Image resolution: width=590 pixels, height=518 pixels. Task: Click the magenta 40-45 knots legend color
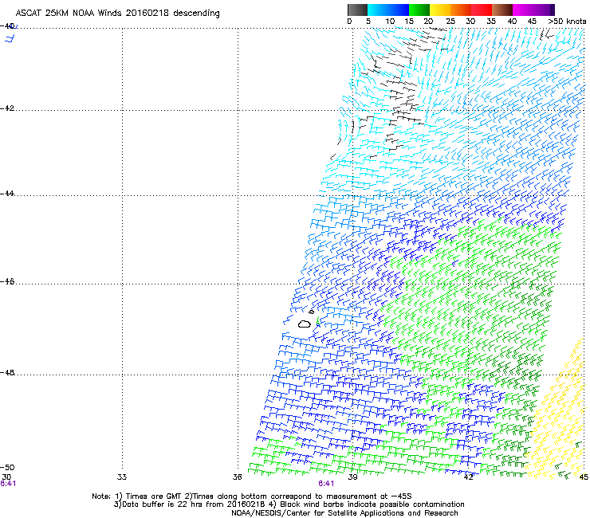[523, 10]
